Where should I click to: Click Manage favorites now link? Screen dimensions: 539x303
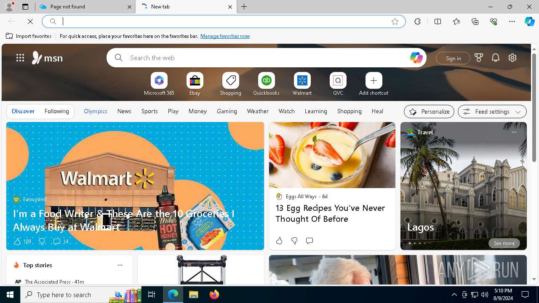225,36
